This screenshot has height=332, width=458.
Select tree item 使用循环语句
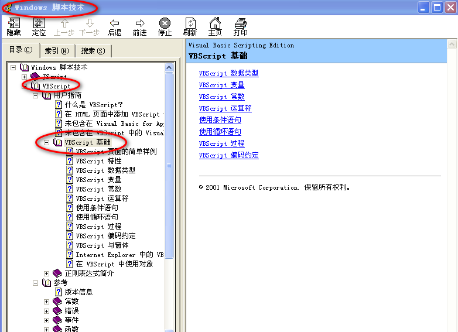(97, 217)
